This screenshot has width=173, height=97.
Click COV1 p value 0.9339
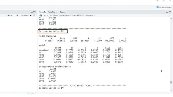[94, 60]
